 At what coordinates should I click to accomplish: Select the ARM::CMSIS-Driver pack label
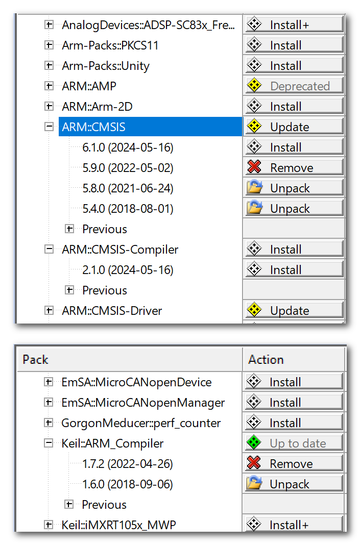coord(112,311)
